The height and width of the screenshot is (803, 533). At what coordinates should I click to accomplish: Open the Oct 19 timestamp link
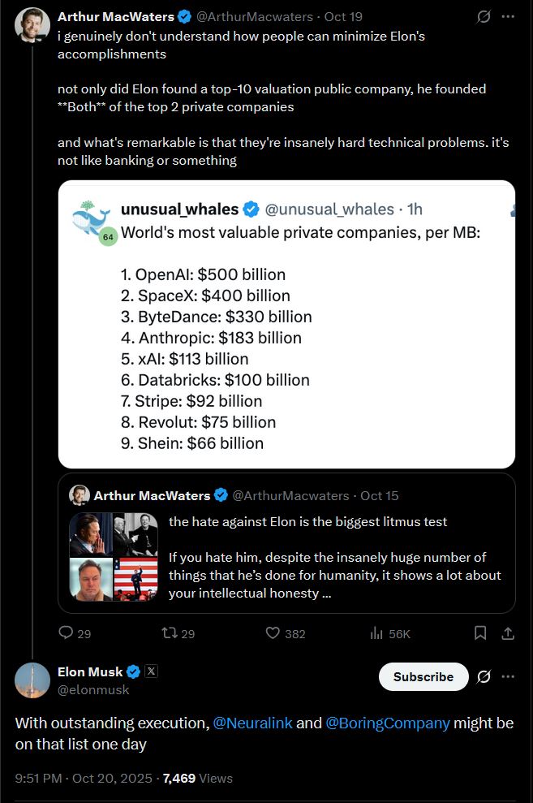pos(343,17)
